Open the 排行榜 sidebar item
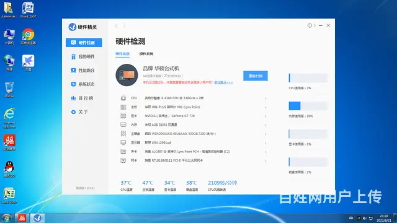The width and height of the screenshot is (397, 223). point(83,98)
